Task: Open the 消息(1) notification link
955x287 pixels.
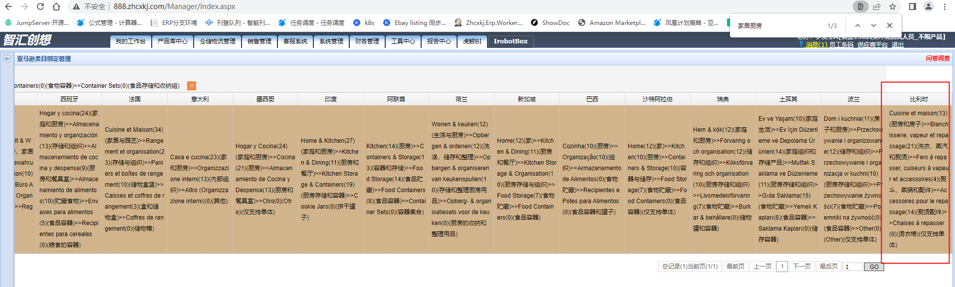Action: (x=816, y=45)
